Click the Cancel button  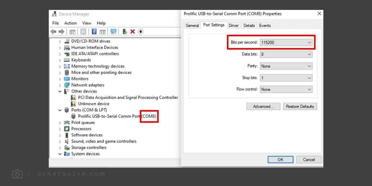[x=309, y=160]
